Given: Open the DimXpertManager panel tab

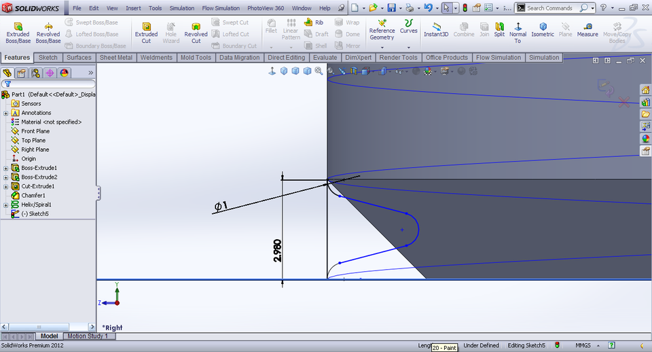Looking at the screenshot, I should tap(50, 73).
